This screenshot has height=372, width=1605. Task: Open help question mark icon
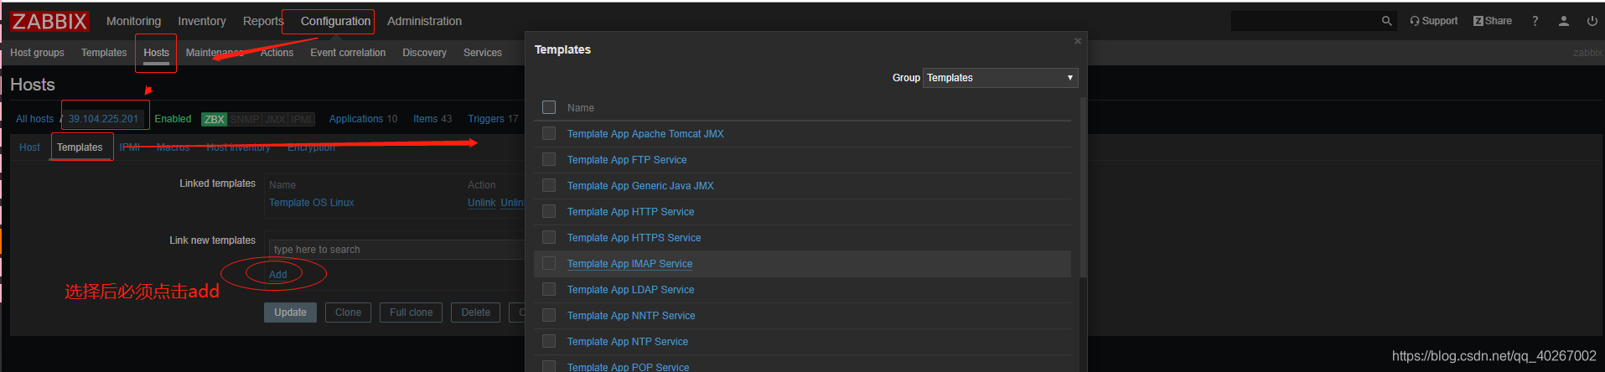pos(1535,21)
